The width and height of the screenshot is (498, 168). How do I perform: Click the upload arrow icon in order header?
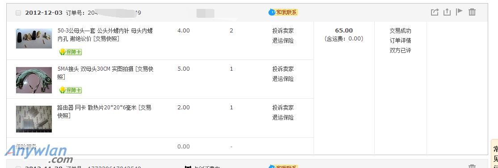point(447,12)
